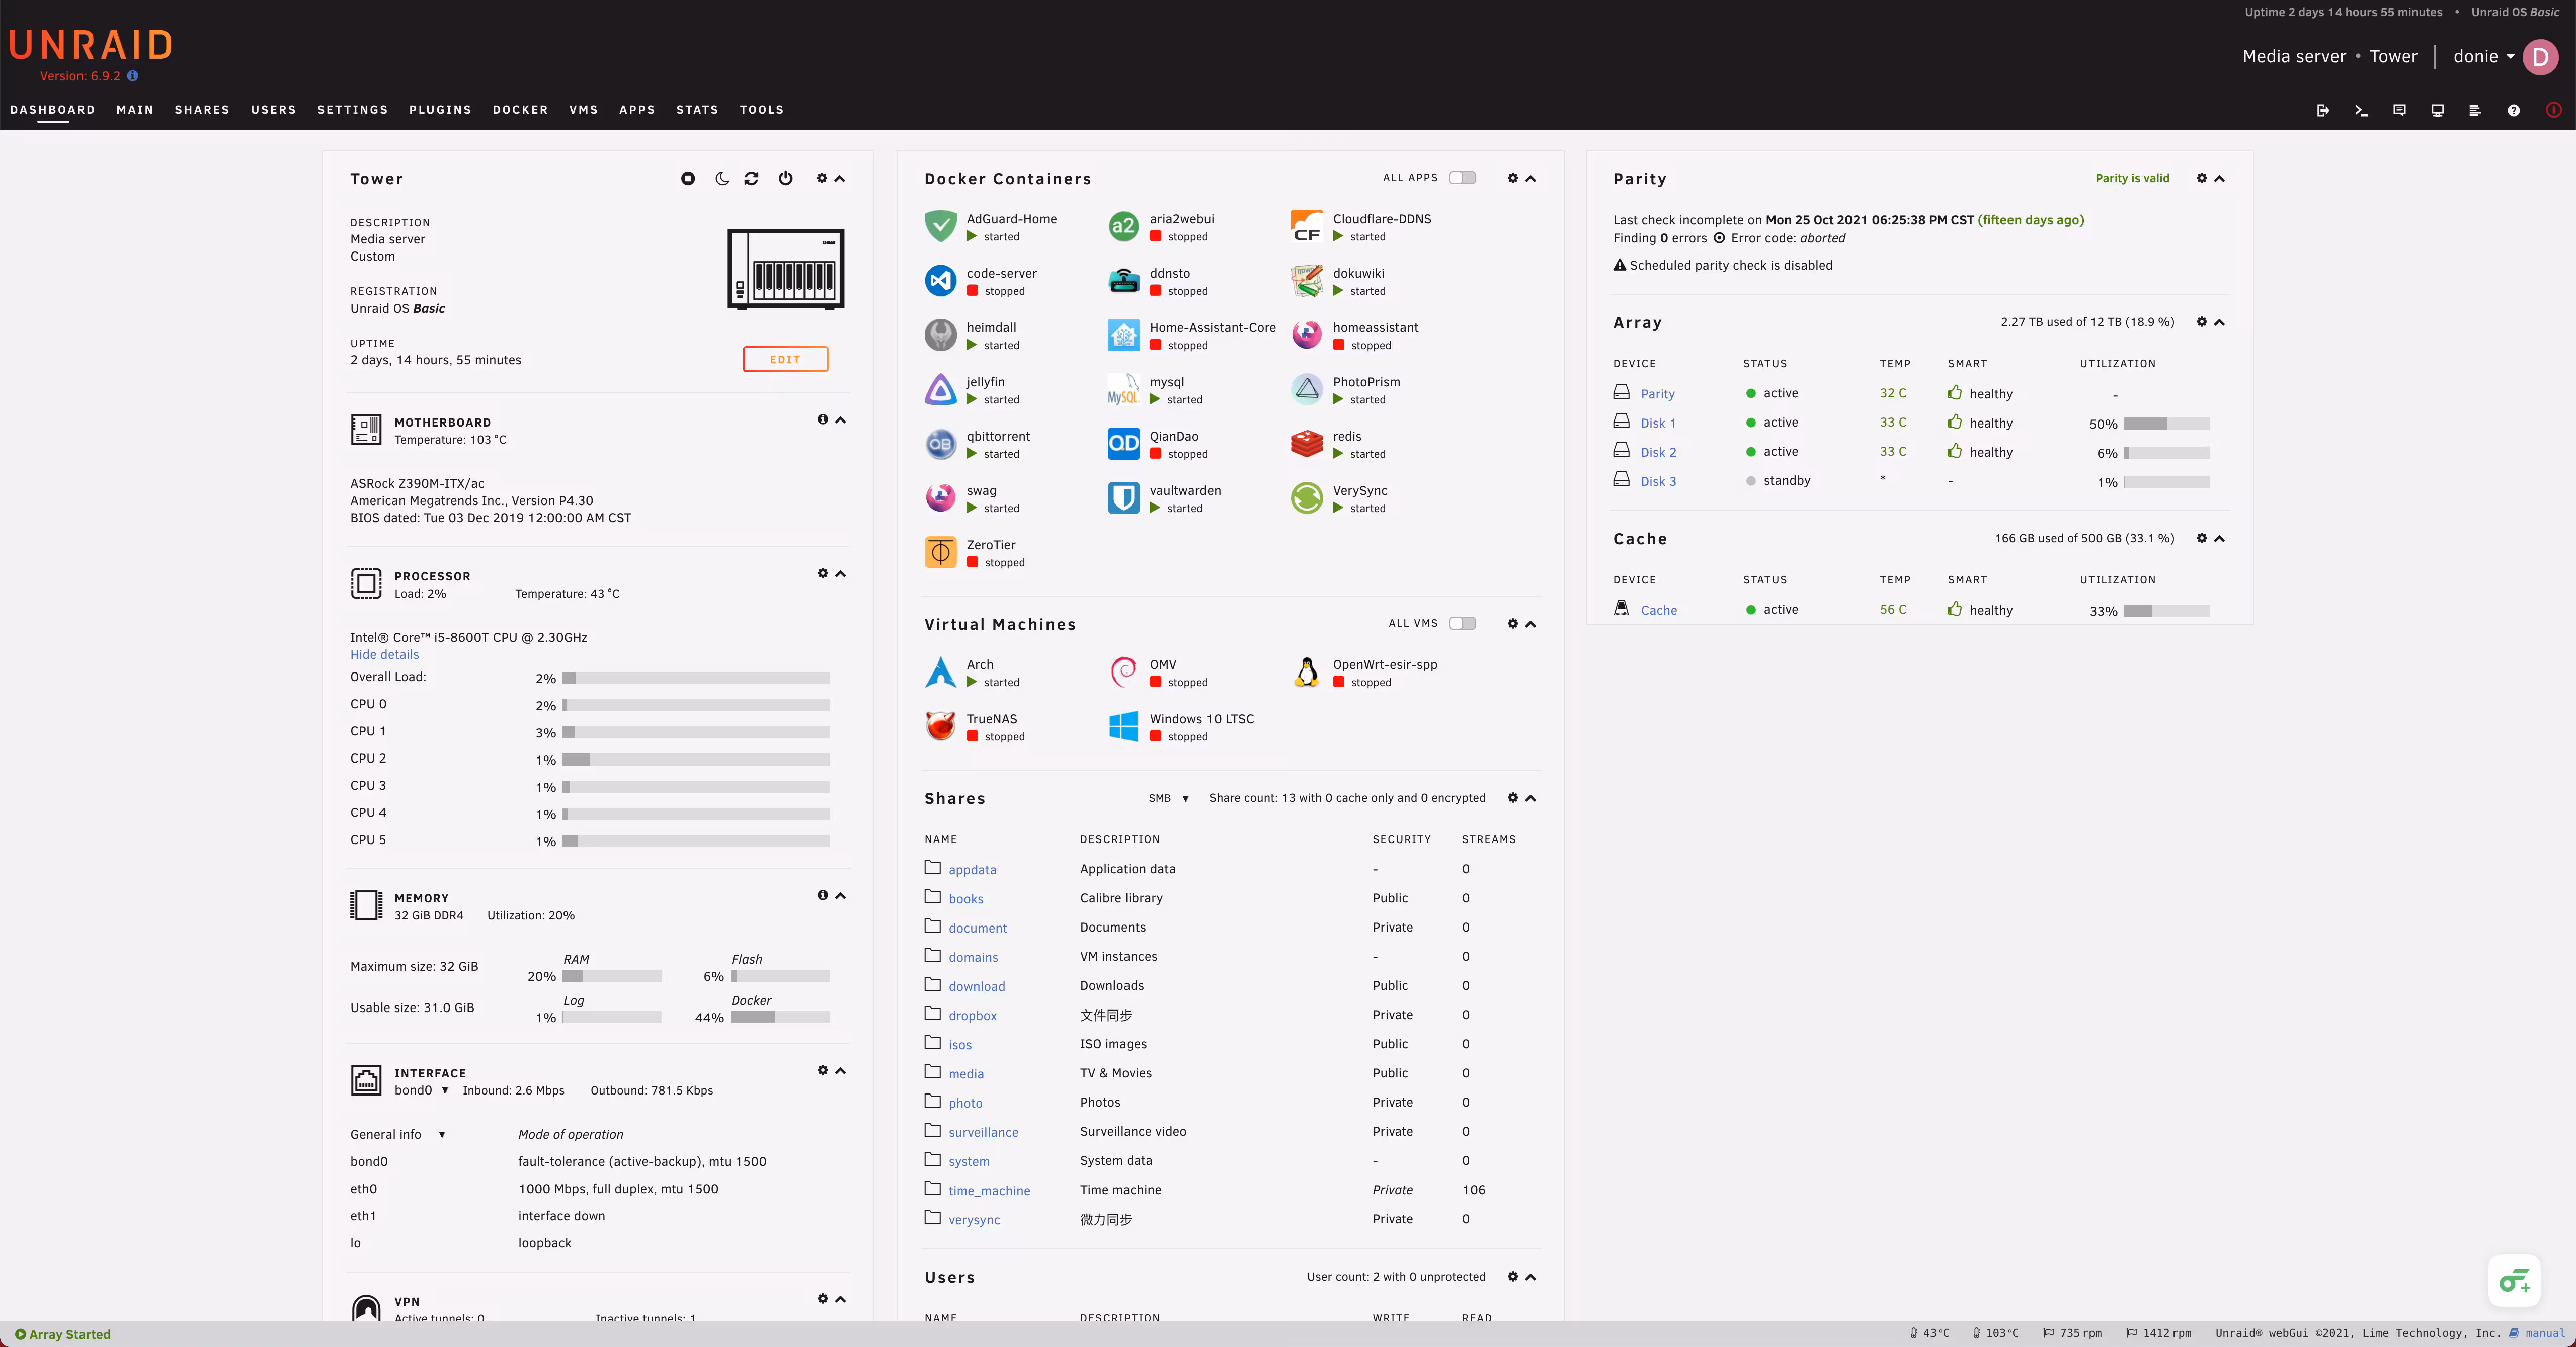Click the power off icon in Tower panel
This screenshot has width=2576, height=1347.
click(x=786, y=178)
